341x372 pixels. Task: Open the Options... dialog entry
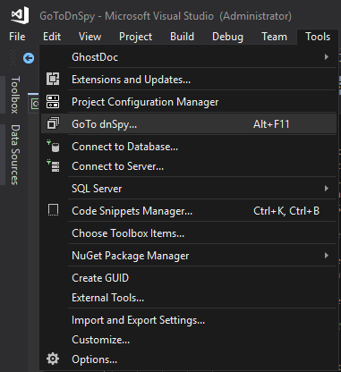click(189, 359)
